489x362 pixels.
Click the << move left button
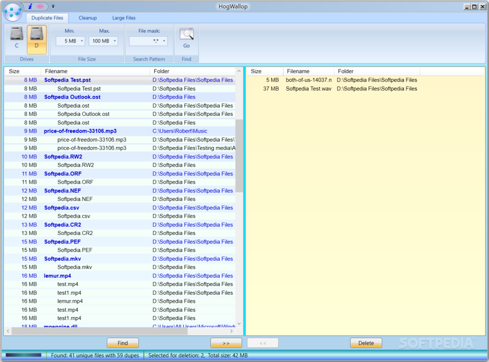pos(263,343)
